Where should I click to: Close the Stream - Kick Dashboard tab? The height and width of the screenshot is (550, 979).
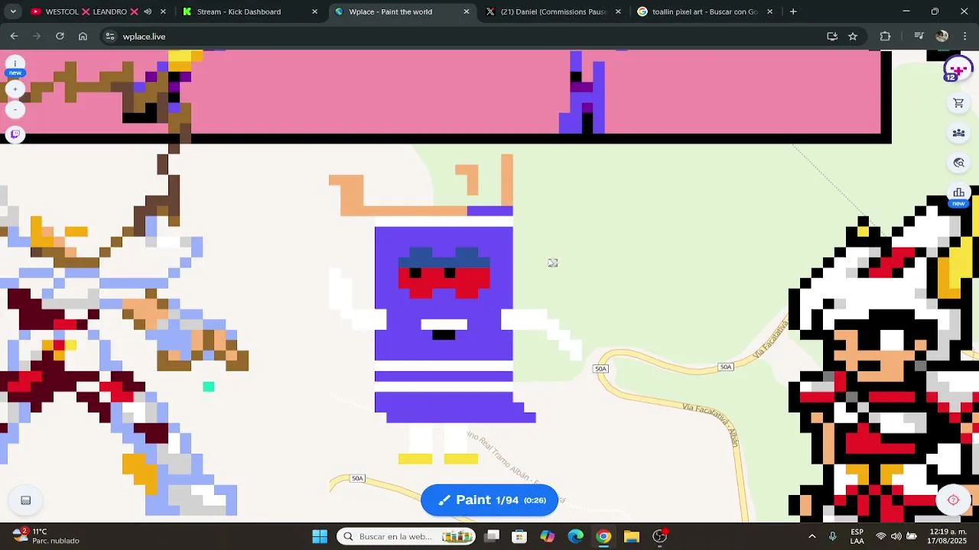314,11
